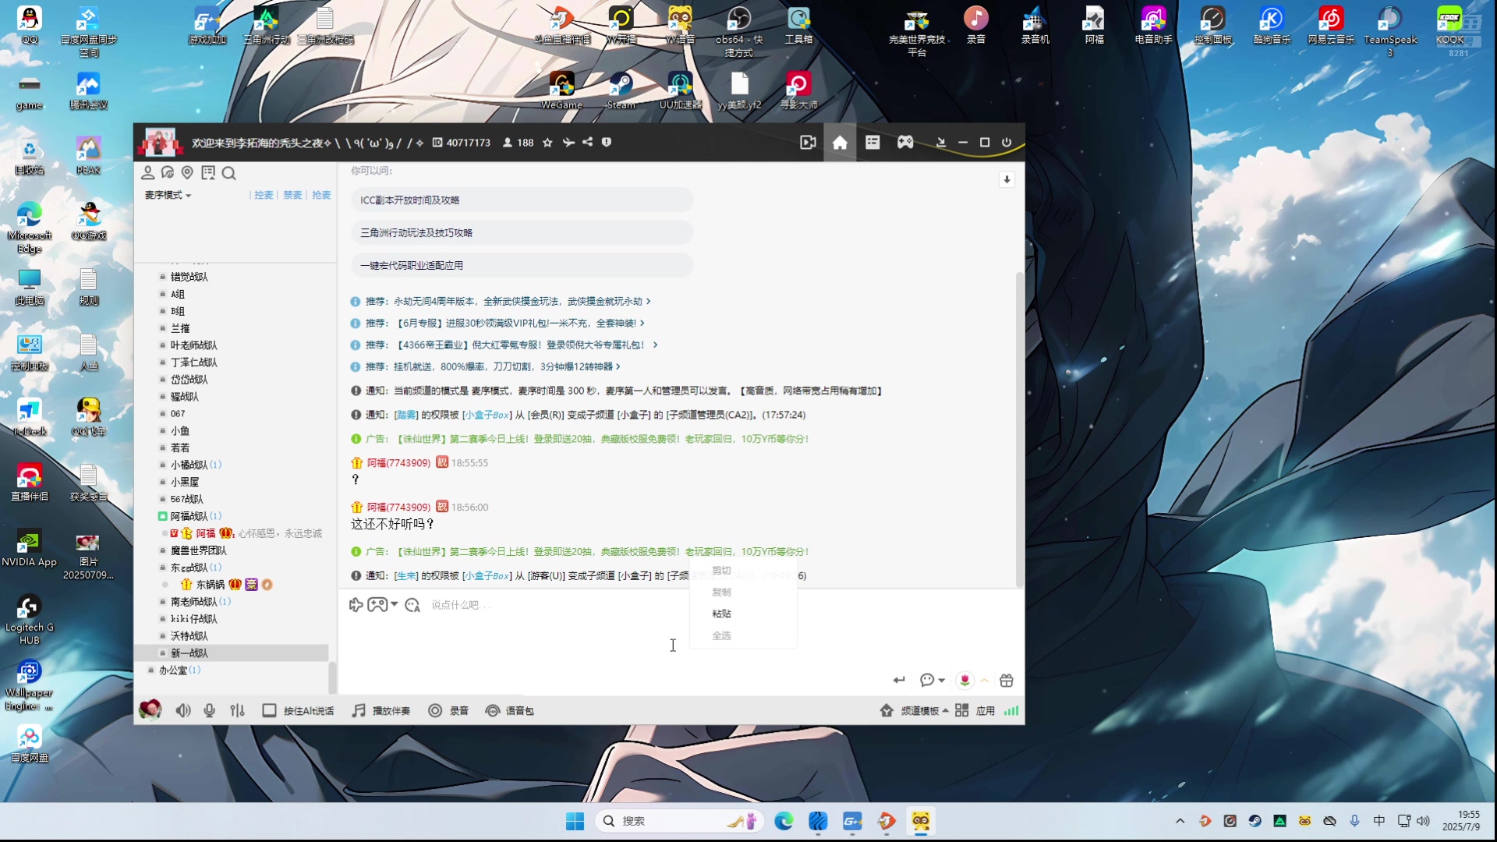
Task: Click the scroll-to-bottom arrow button in chat
Action: click(1007, 179)
